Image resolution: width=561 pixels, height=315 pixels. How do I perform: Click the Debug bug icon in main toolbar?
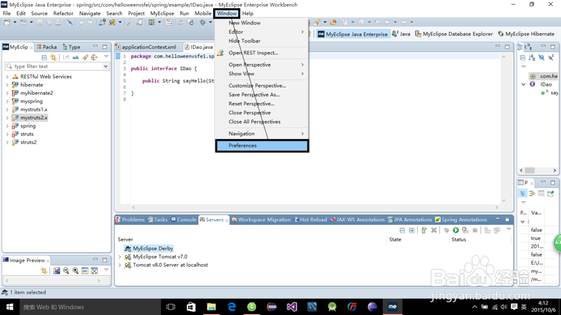[x=203, y=22]
